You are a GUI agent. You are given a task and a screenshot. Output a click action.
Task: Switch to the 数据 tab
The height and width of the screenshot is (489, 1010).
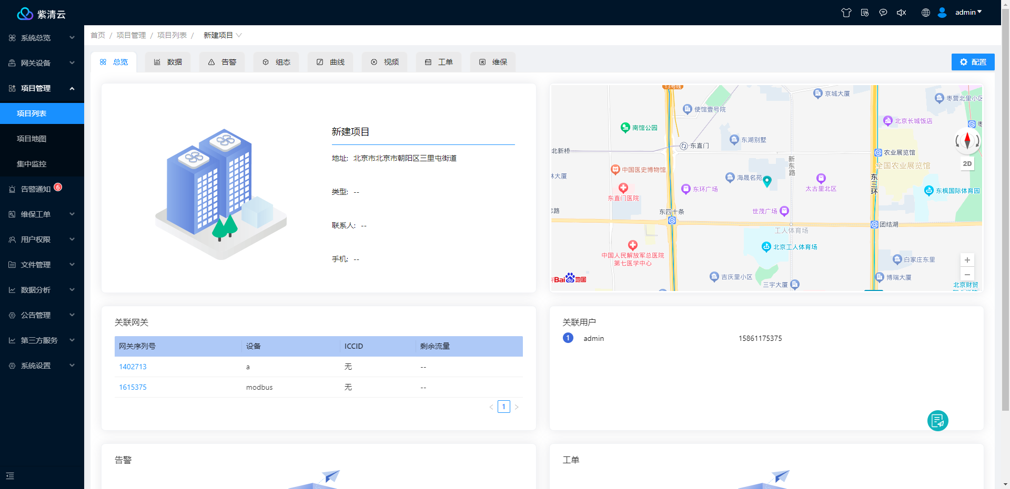[168, 62]
